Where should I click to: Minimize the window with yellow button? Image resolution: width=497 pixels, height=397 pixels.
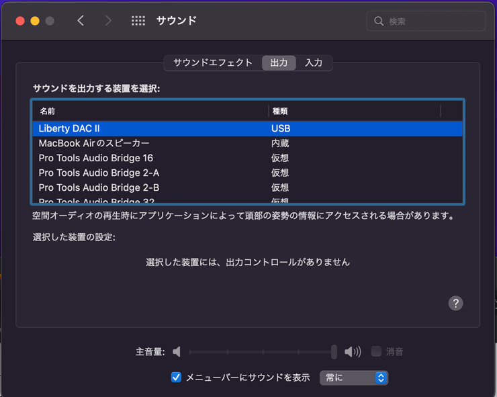coord(35,21)
